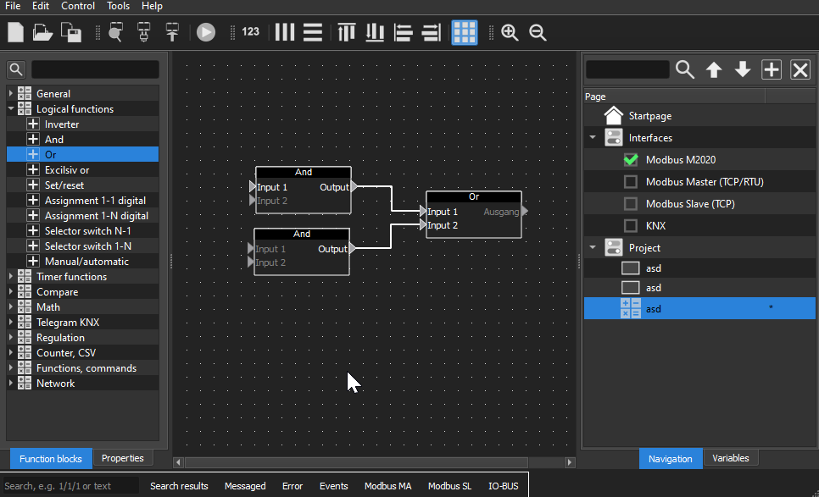Viewport: 819px width, 497px height.
Task: Toggle the grid display icon
Action: (x=464, y=32)
